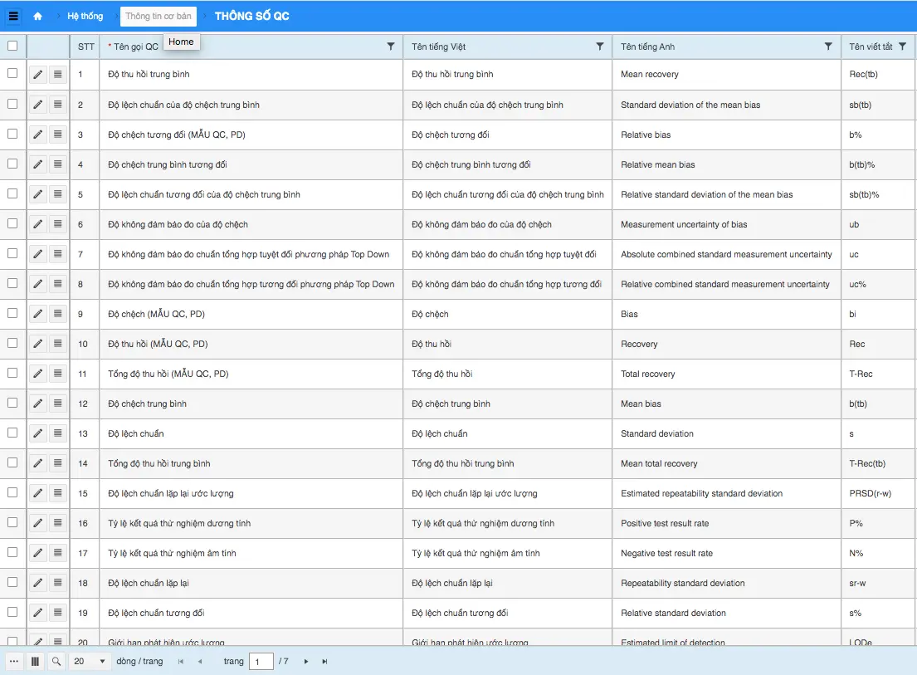Image resolution: width=917 pixels, height=675 pixels.
Task: Edit row 17 with pencil icon
Action: [38, 553]
